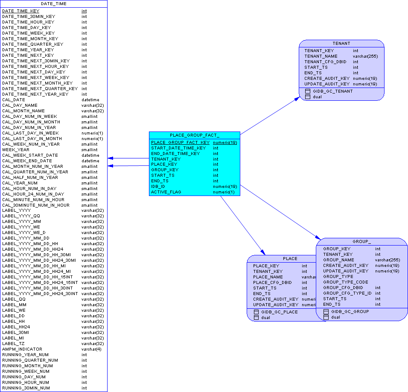Click GROUP_NAME in GROUP_ entity
Viewport: 408px width, 392px height.
338,260
